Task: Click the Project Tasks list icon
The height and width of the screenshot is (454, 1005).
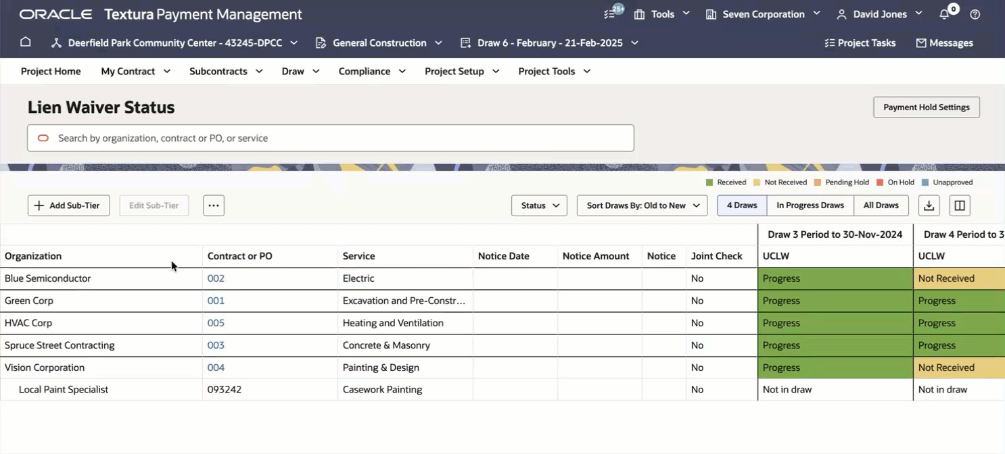Action: coord(830,43)
